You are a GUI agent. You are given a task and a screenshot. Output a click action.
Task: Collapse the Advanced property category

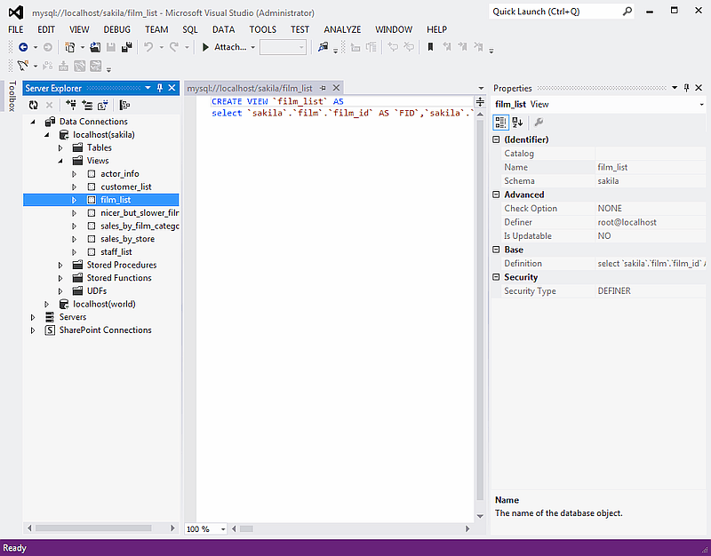[497, 195]
